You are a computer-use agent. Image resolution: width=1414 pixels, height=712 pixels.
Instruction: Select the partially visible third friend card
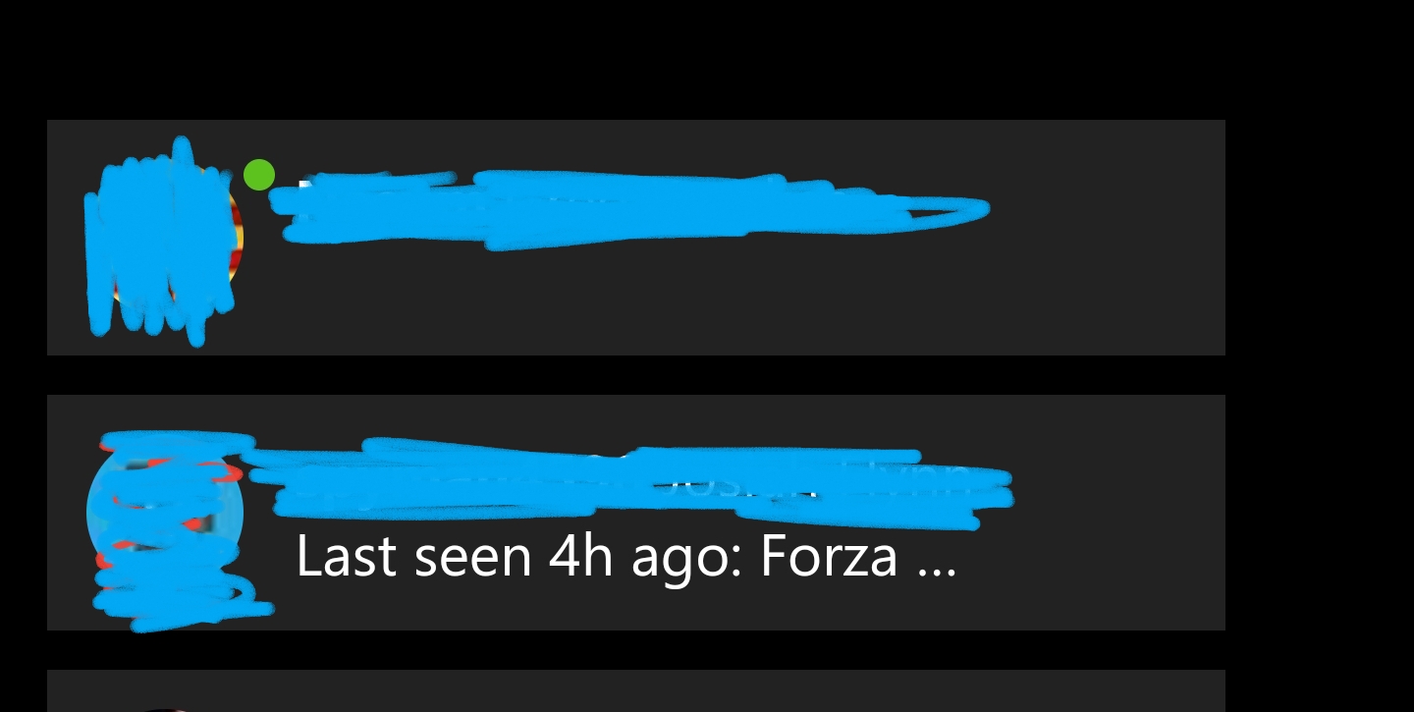pyautogui.click(x=636, y=691)
